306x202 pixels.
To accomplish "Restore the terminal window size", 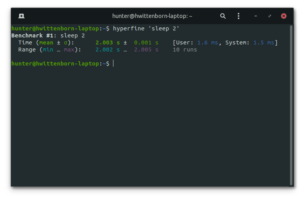I will (x=270, y=16).
